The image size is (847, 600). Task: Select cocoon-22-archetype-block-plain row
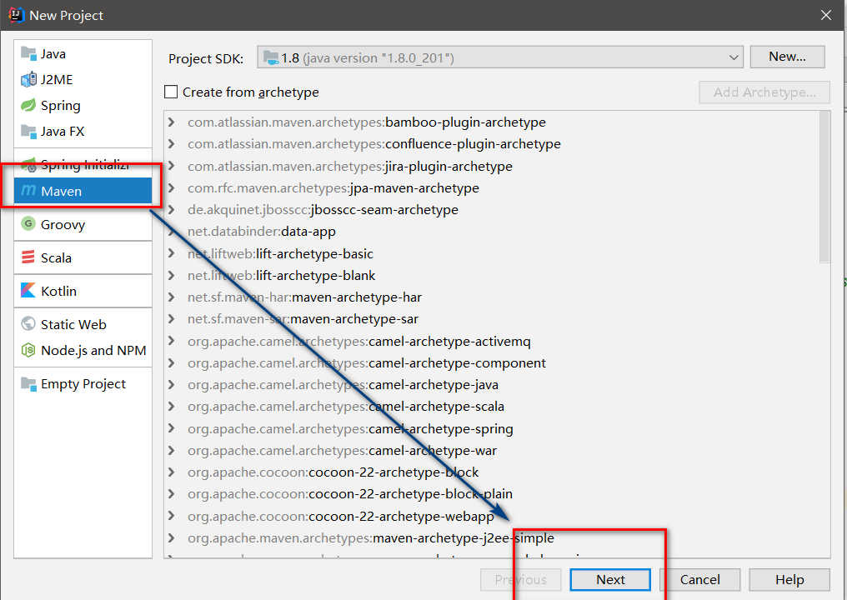(x=492, y=493)
